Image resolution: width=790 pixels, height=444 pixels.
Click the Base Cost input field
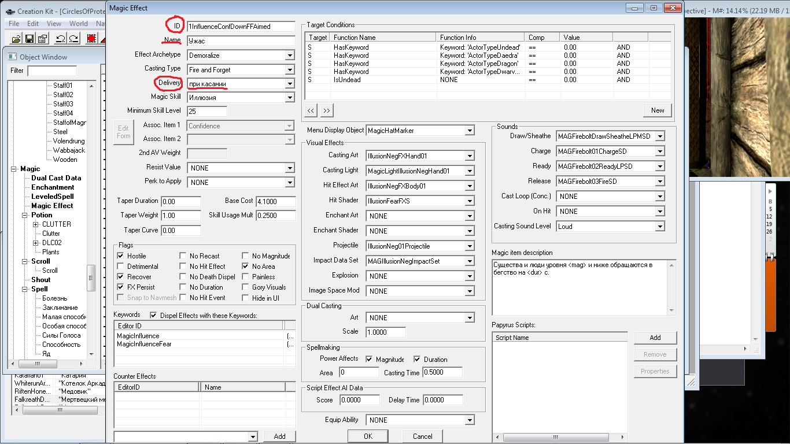point(275,201)
